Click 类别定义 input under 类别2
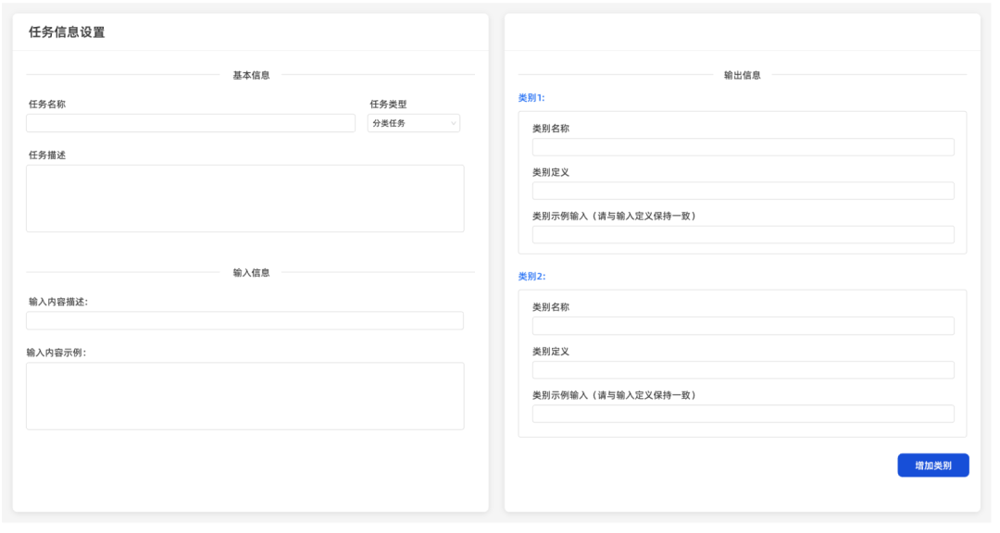The image size is (1000, 533). coord(743,369)
